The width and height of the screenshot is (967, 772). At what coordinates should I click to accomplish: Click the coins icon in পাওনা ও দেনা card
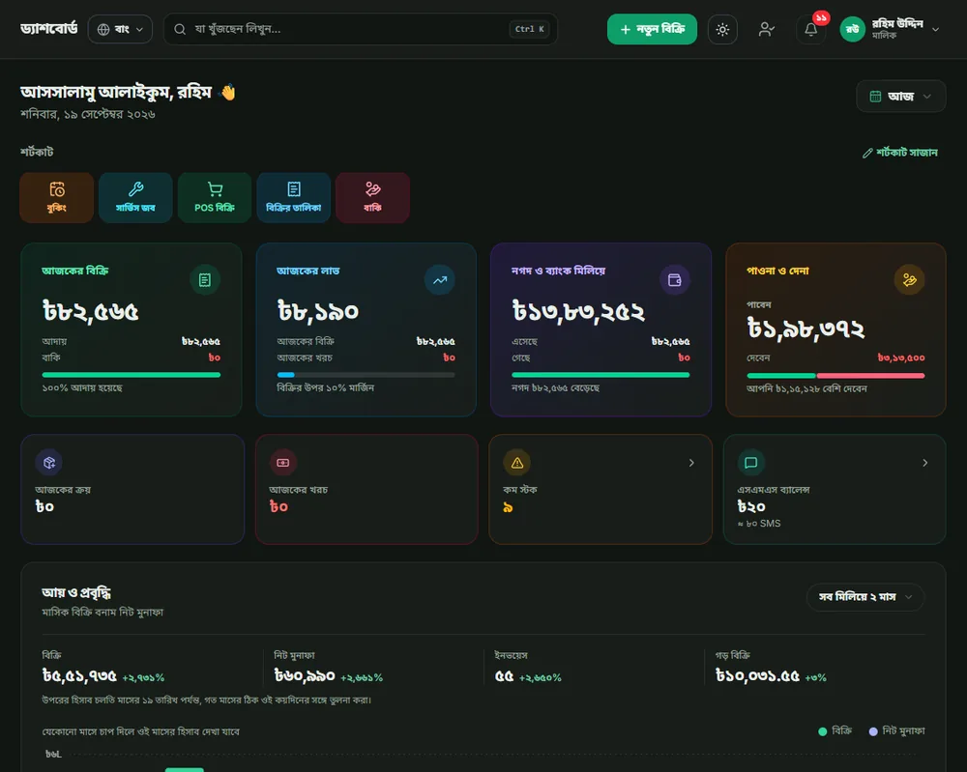point(909,280)
